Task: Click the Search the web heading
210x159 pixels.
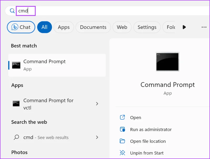Action: coord(29,122)
